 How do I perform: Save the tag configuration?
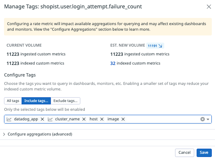click(x=204, y=153)
